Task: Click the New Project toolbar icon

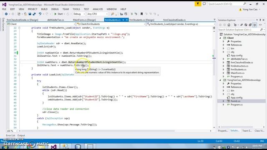Action: tap(19, 14)
